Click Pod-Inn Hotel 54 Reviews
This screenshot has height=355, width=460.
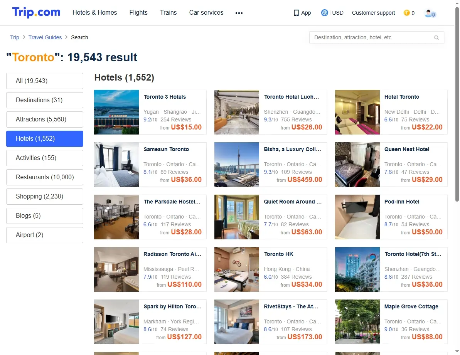click(415, 225)
